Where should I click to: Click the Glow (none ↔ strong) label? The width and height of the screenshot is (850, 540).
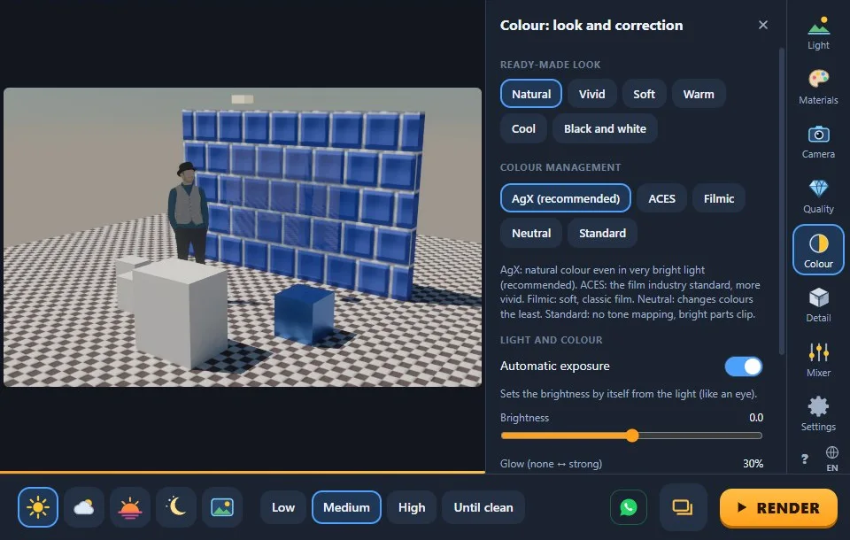[551, 464]
